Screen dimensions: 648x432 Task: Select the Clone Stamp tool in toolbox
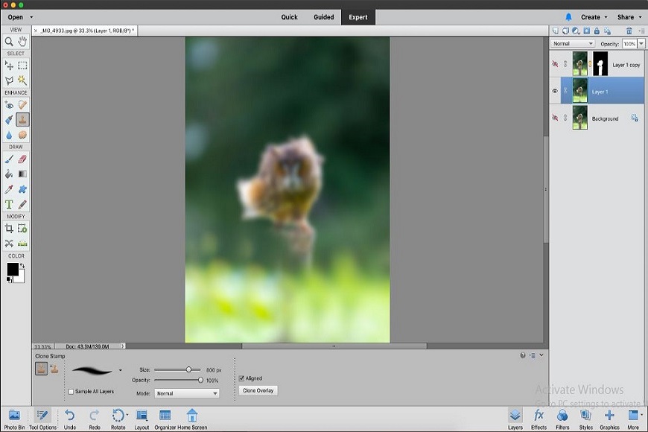22,119
